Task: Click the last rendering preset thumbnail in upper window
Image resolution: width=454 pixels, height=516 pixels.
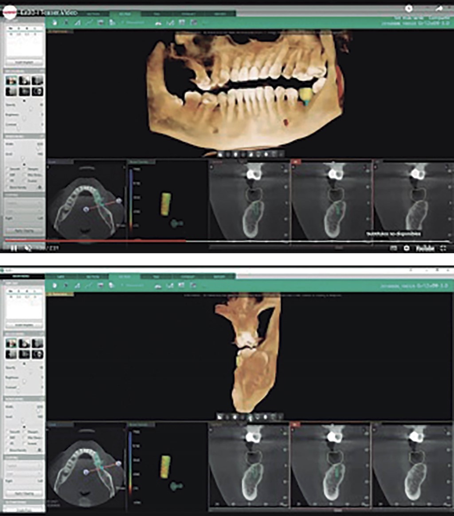Action: pyautogui.click(x=38, y=91)
